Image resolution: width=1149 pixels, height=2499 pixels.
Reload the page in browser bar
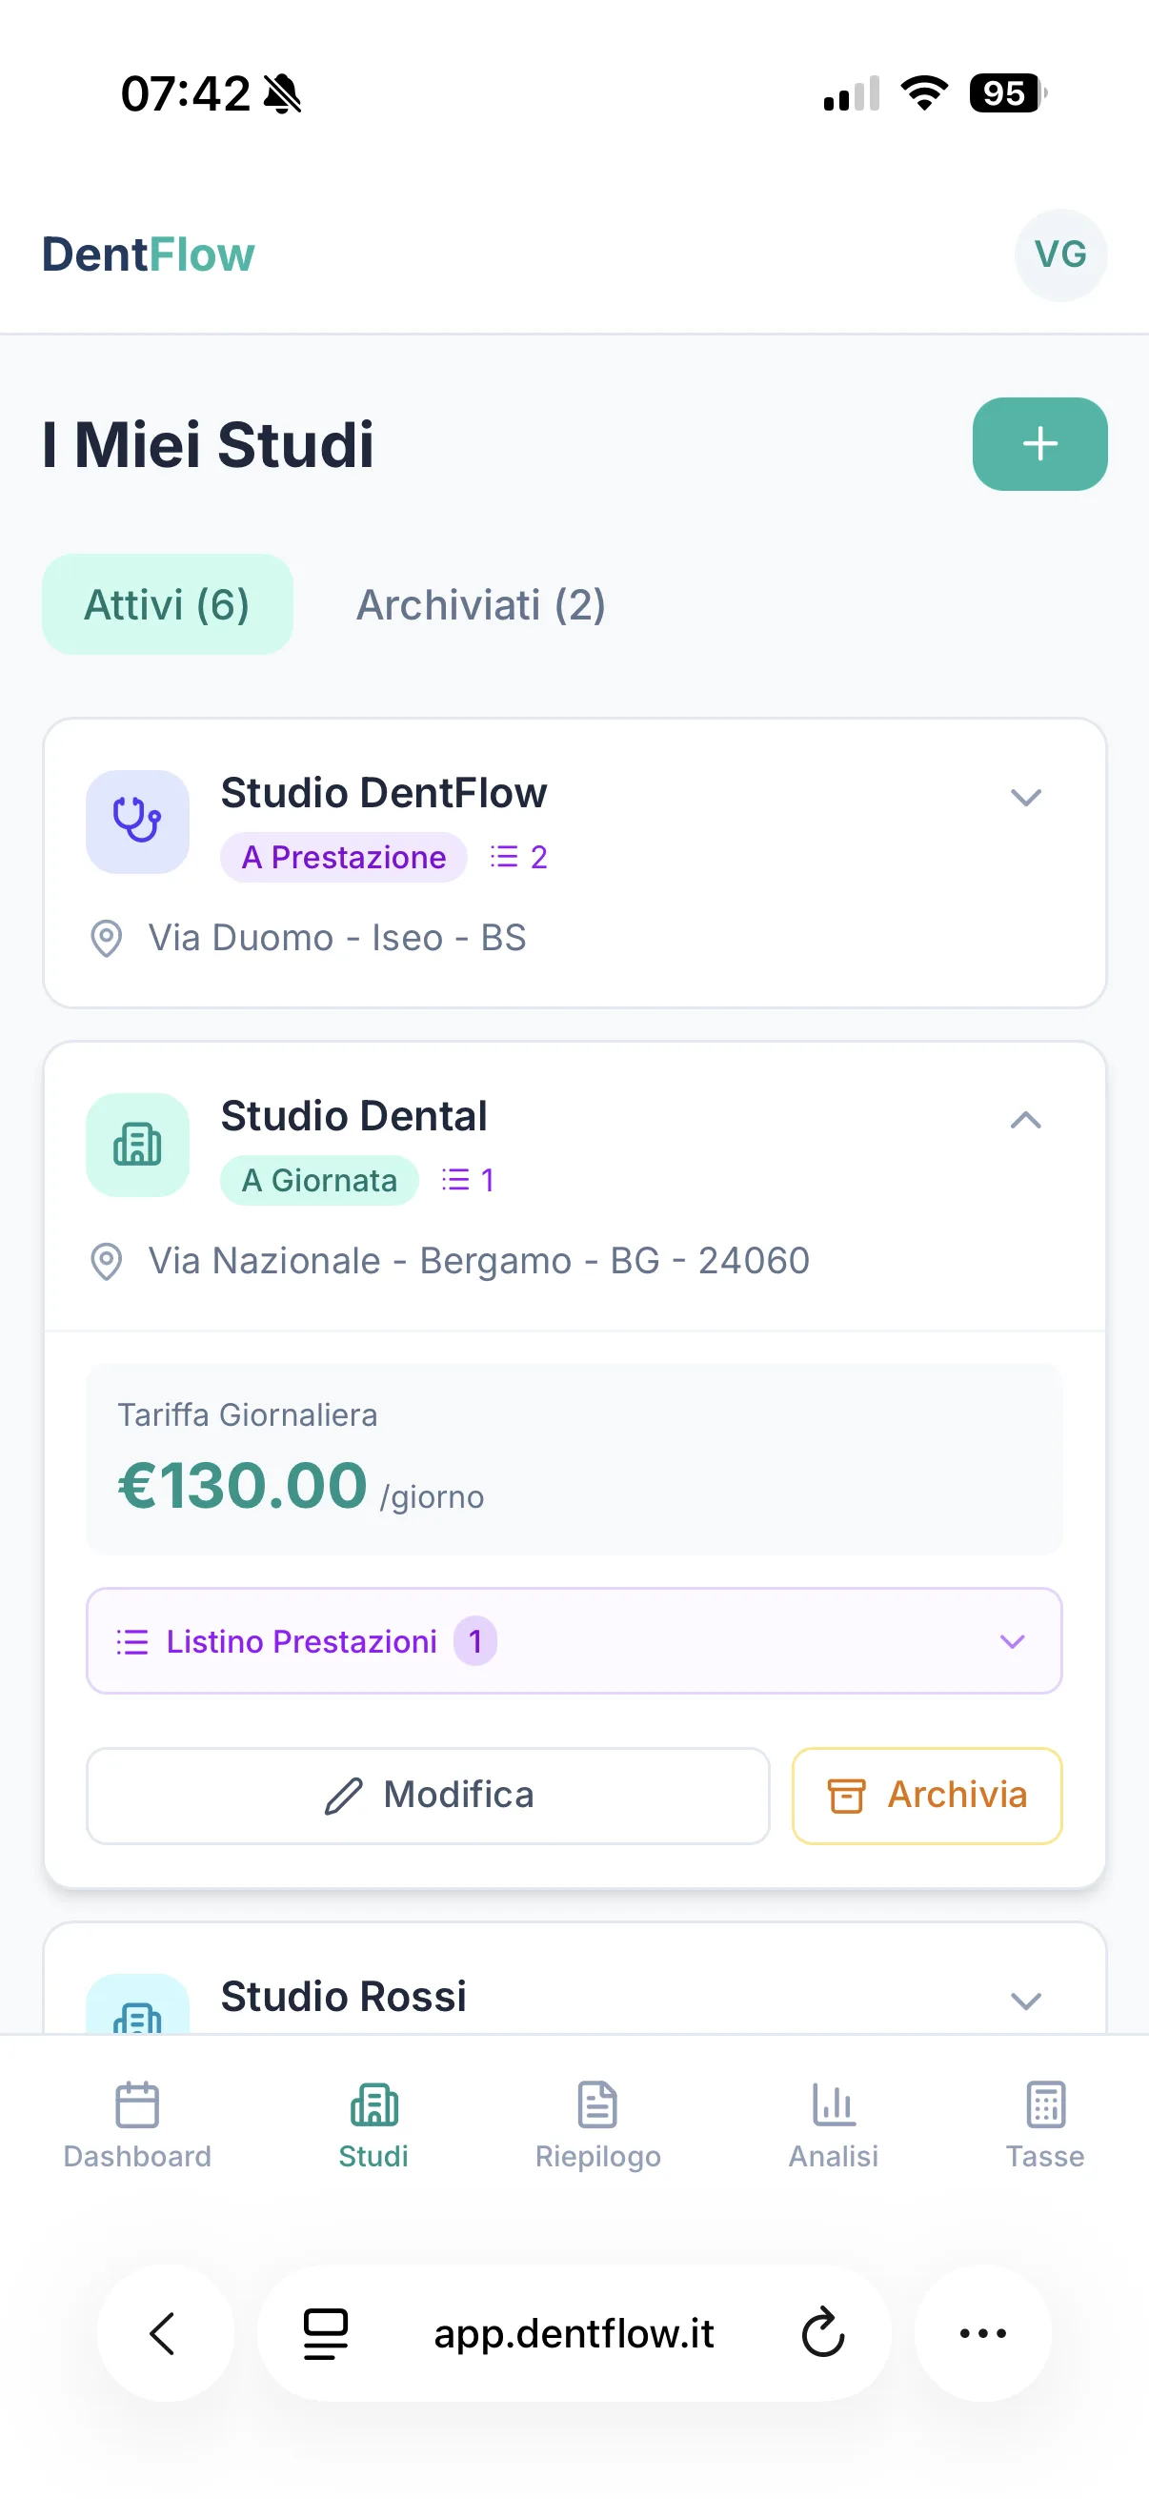(823, 2333)
